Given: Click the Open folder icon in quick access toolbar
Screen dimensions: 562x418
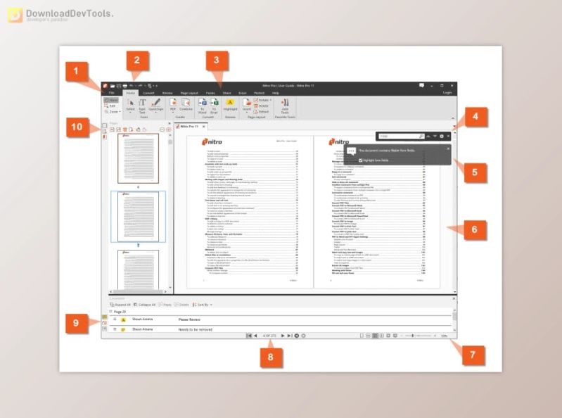Looking at the screenshot, I should pos(112,86).
